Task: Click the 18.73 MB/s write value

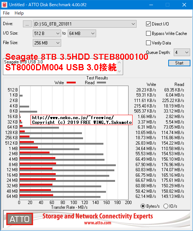Action: pos(146,138)
